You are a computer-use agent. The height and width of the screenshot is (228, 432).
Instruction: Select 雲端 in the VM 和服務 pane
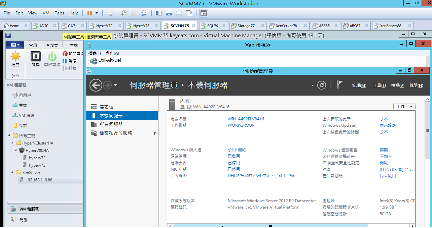pos(23,106)
